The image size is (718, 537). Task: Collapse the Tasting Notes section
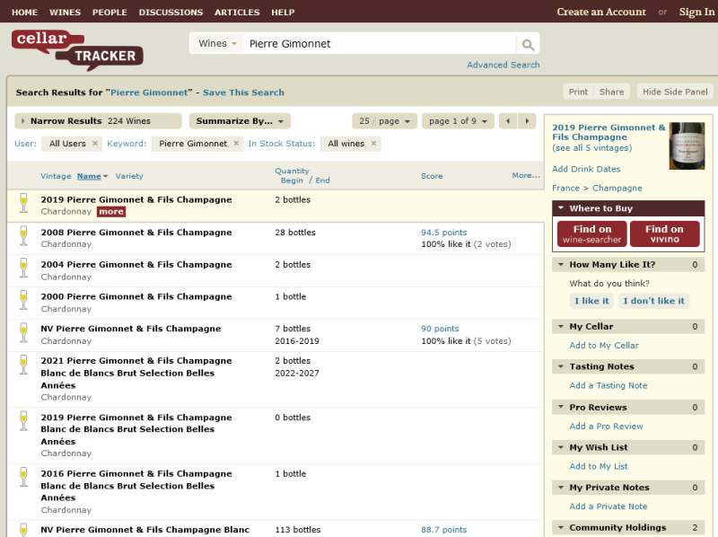coord(561,366)
